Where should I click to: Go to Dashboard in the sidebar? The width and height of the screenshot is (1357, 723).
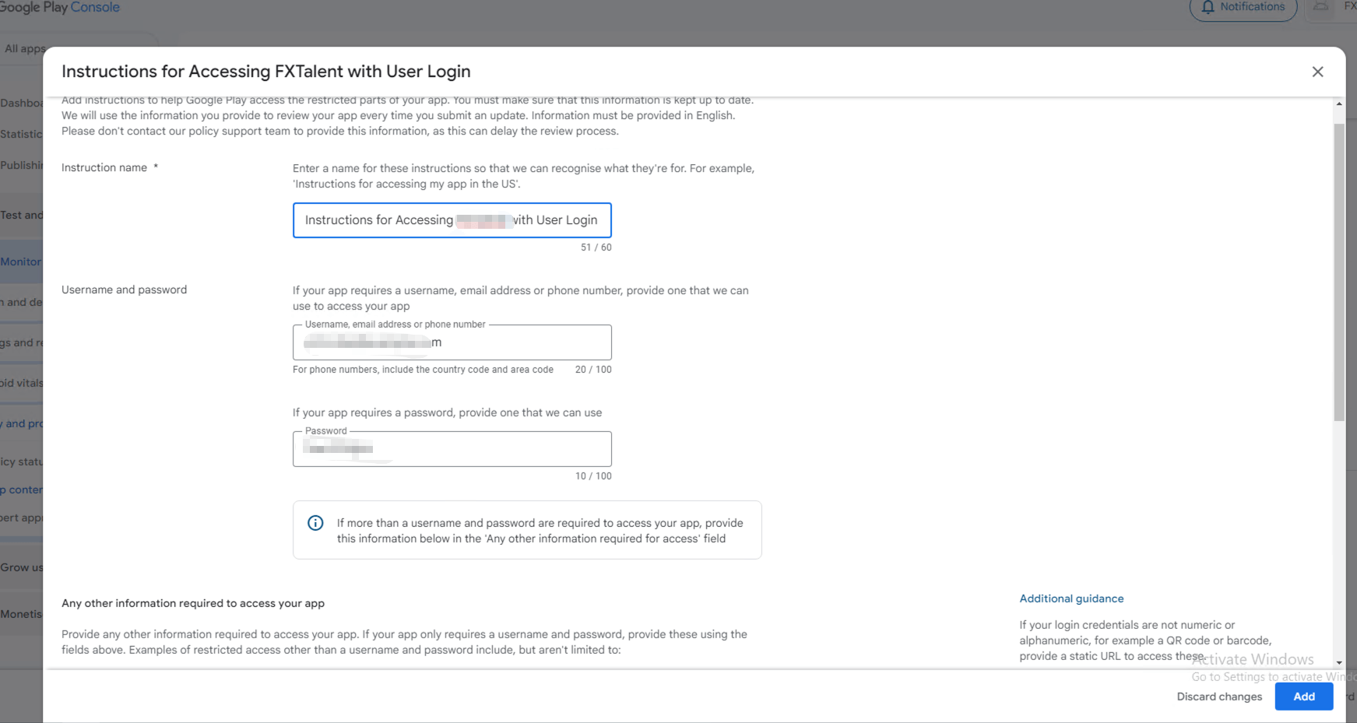[21, 103]
